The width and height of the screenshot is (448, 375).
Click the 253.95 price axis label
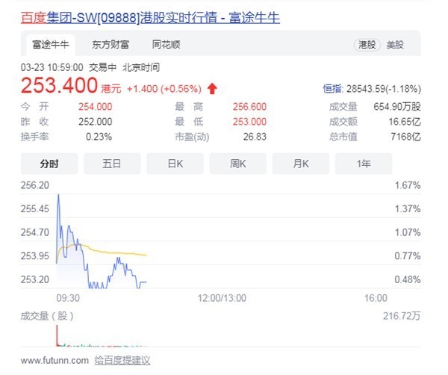35,255
